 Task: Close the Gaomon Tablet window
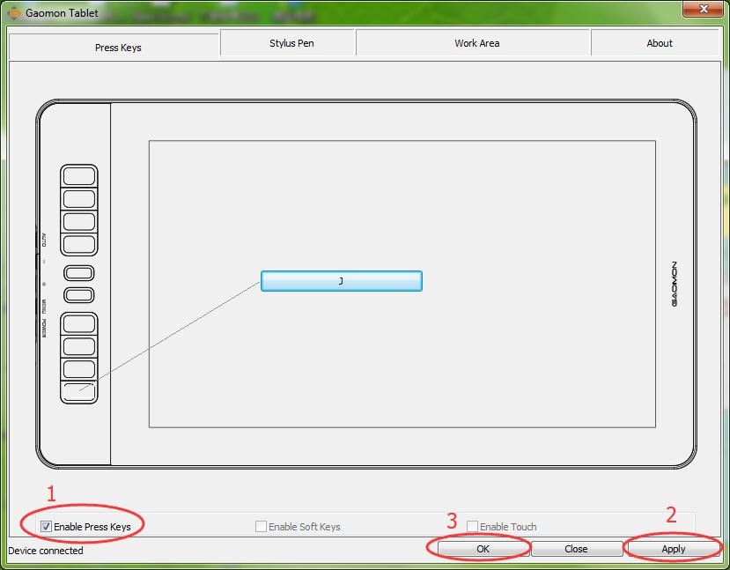703,9
